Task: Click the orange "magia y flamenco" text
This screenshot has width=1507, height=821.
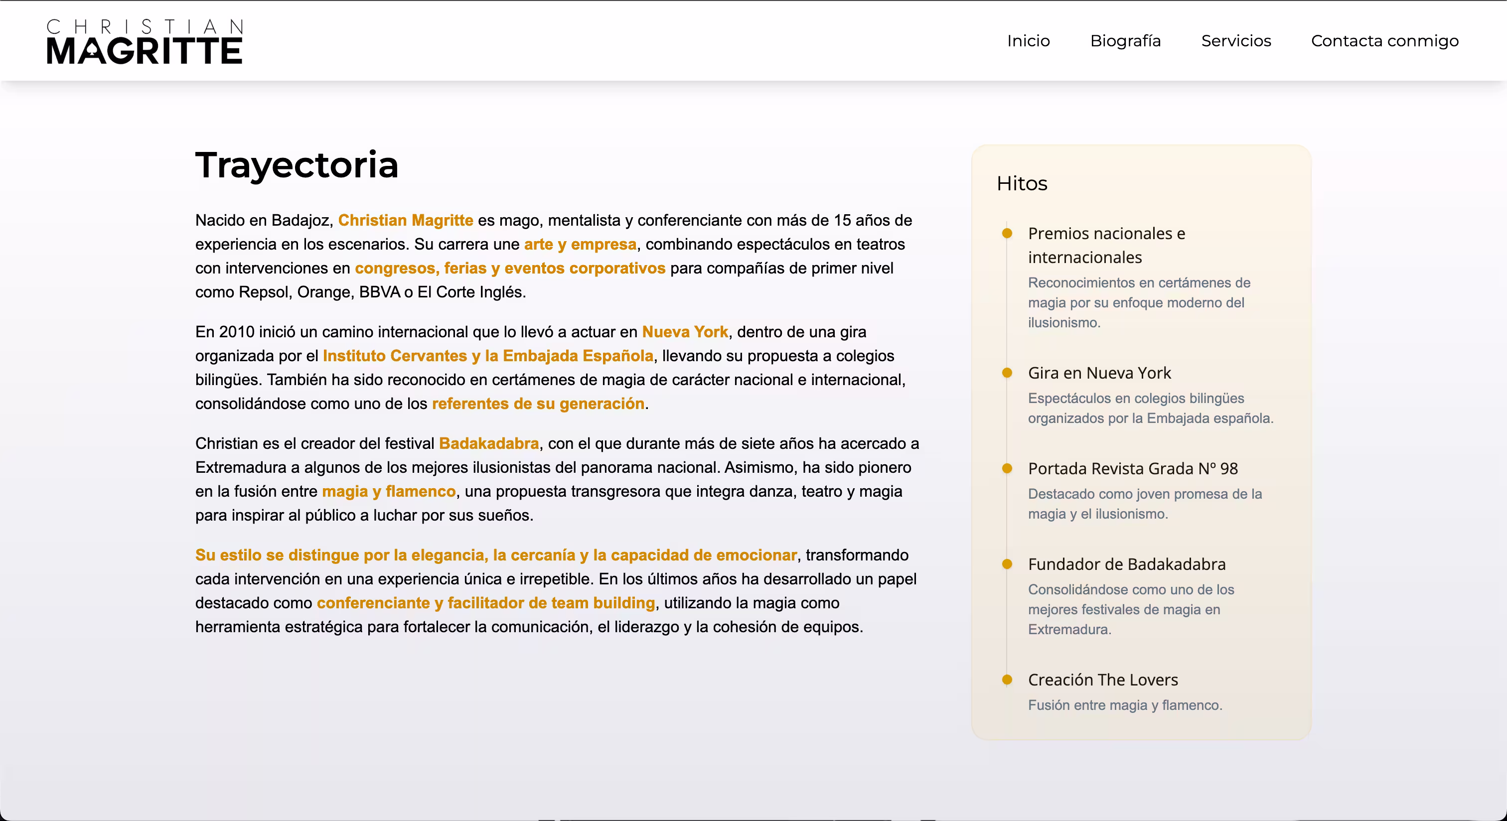Action: [388, 492]
